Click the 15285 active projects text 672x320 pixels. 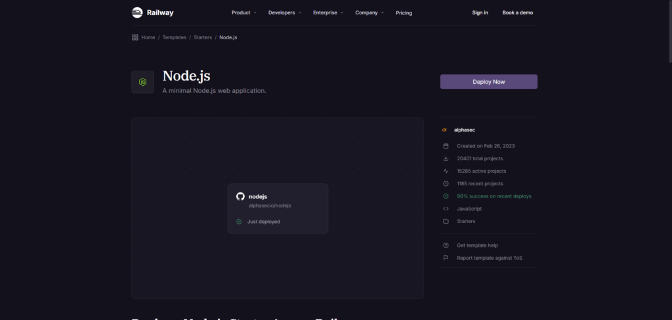tap(481, 171)
